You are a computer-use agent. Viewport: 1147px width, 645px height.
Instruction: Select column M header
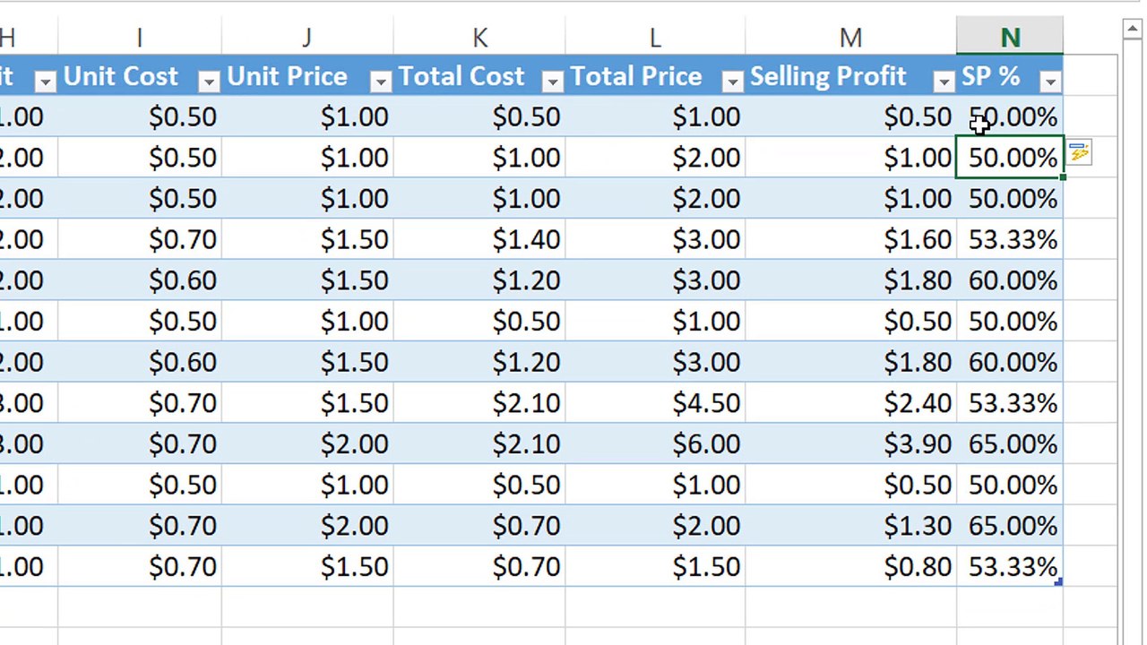(x=850, y=38)
